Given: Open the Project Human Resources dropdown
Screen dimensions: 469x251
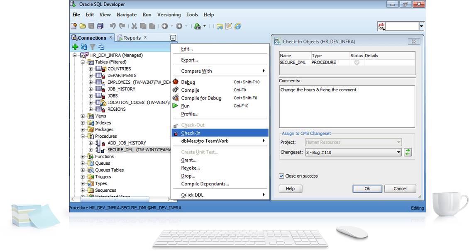Looking at the screenshot, I should [353, 142].
